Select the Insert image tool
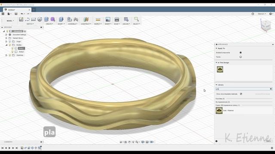275x154 pixels. pyautogui.click(x=108, y=19)
